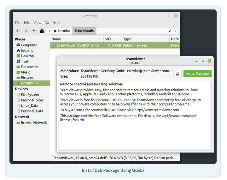The width and height of the screenshot is (227, 180).
Task: Click the Pictures folder icon in sidebar
Action: click(18, 78)
